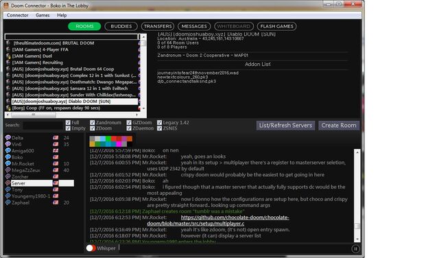The image size is (439, 258).
Task: Toggle the ZDaemon filter checkbox
Action: pos(129,128)
